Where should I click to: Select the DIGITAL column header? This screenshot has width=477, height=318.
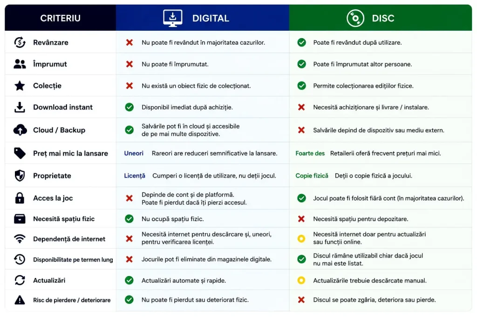click(202, 18)
